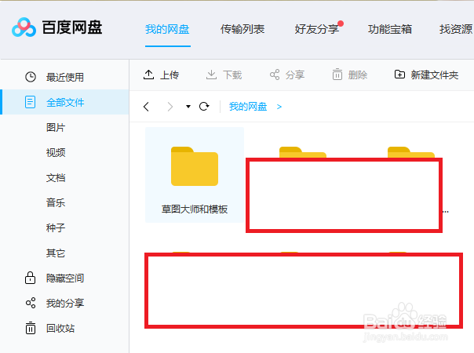Click the 下载 toolbar label

coord(232,75)
